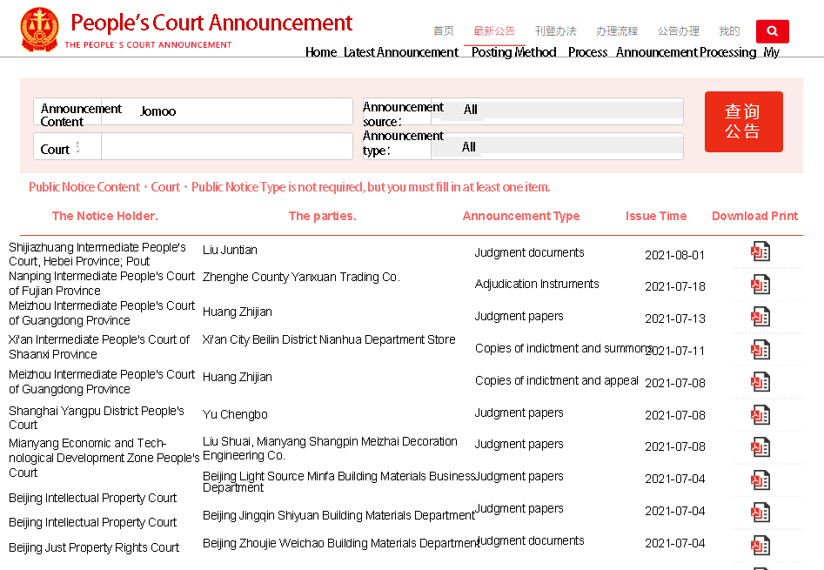Download PDF for Liu Shuai Mianyang notice
Screen dimensions: 824x570
pyautogui.click(x=760, y=447)
